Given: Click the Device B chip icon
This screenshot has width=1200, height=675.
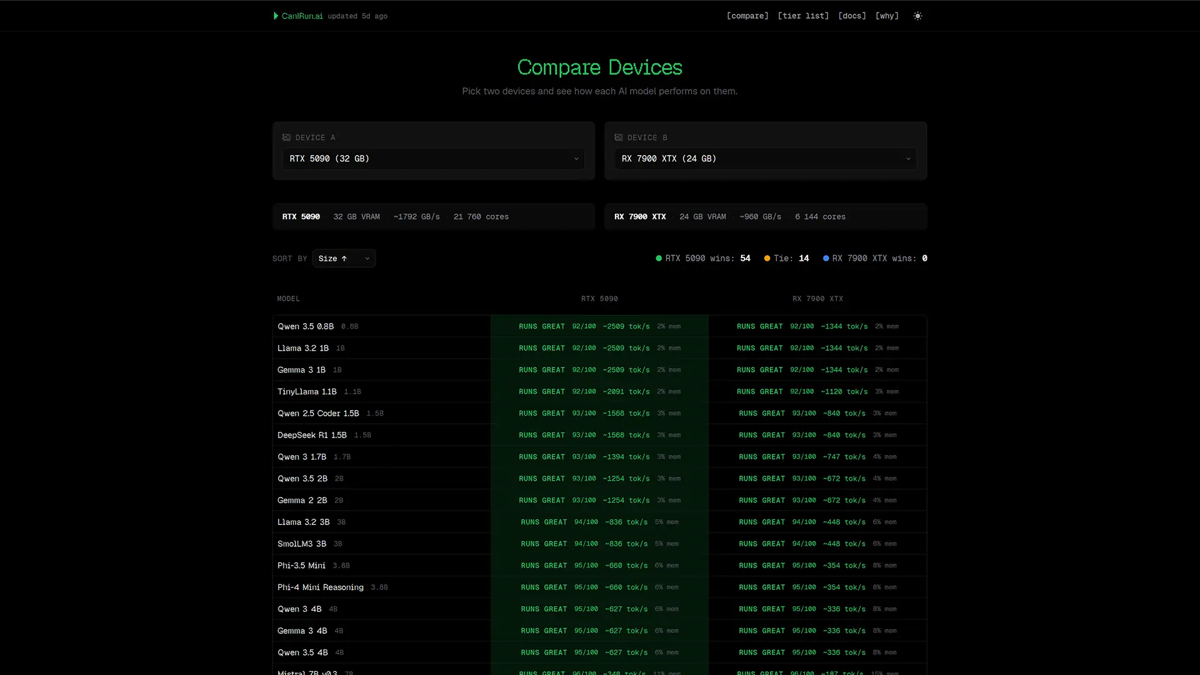Looking at the screenshot, I should [x=618, y=137].
